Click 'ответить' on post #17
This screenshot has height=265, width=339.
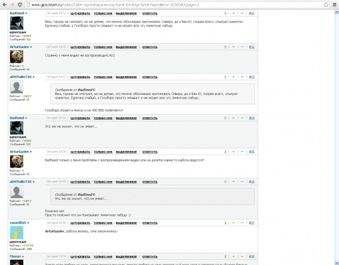(x=150, y=222)
